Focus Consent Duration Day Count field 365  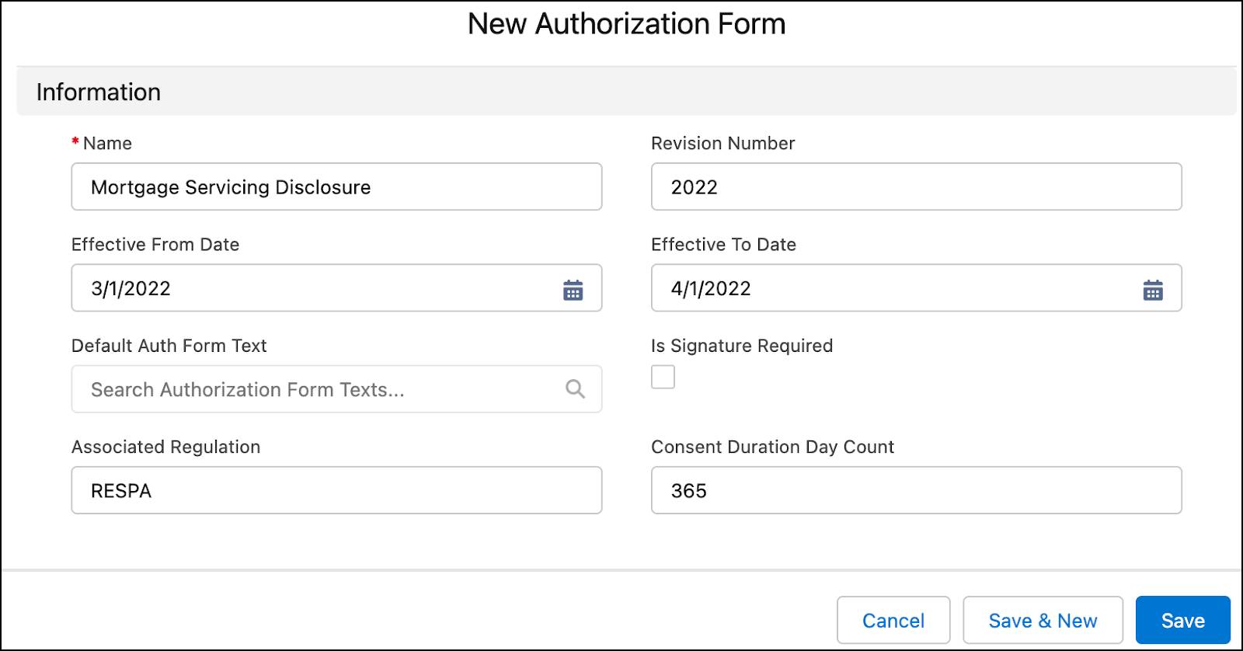point(916,490)
